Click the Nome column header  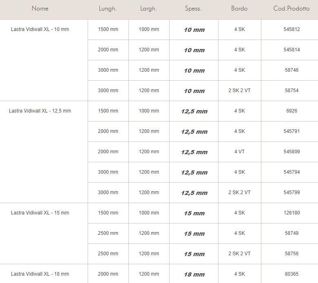[40, 9]
